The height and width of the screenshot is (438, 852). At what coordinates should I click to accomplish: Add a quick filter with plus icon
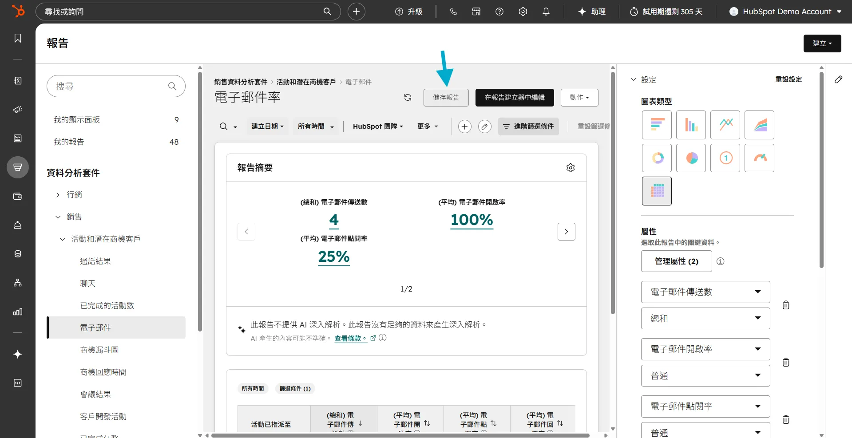(x=464, y=126)
